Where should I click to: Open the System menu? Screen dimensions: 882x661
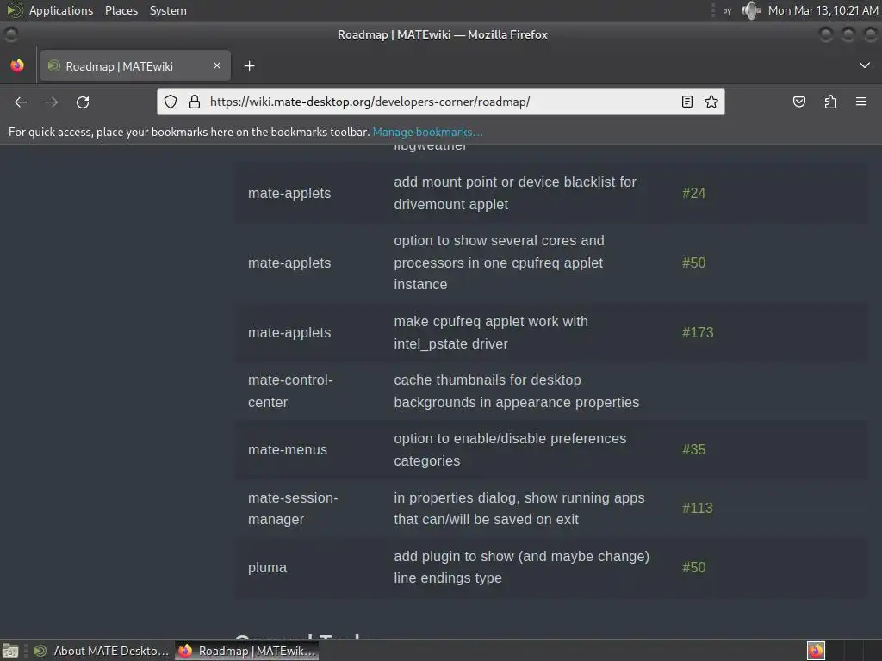168,10
